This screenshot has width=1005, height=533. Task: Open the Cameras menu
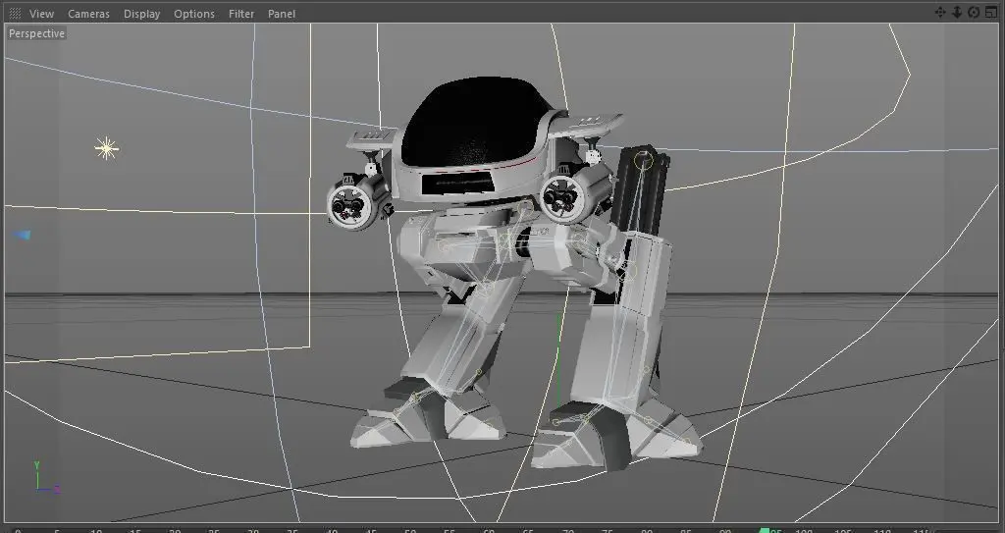[88, 14]
